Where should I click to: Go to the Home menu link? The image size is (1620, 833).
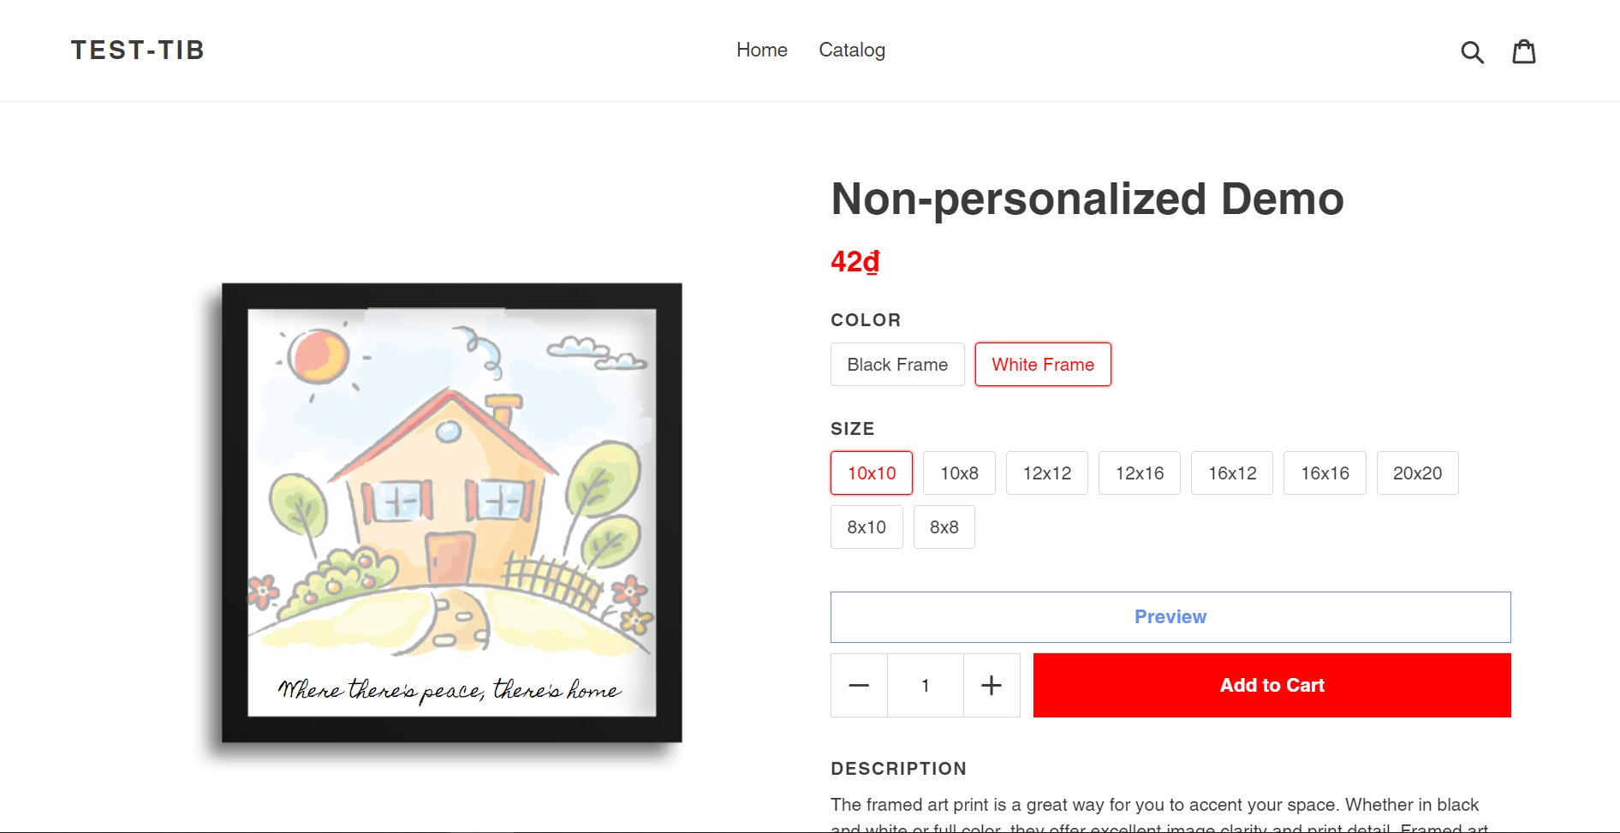point(762,50)
